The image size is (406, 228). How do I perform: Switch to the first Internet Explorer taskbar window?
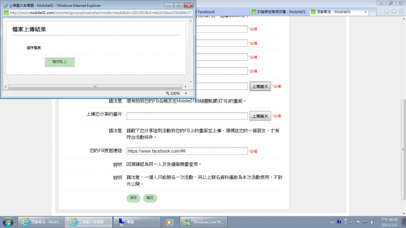tap(41, 222)
